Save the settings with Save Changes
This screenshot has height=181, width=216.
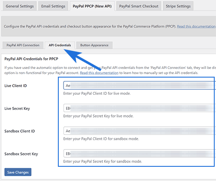[18, 172]
